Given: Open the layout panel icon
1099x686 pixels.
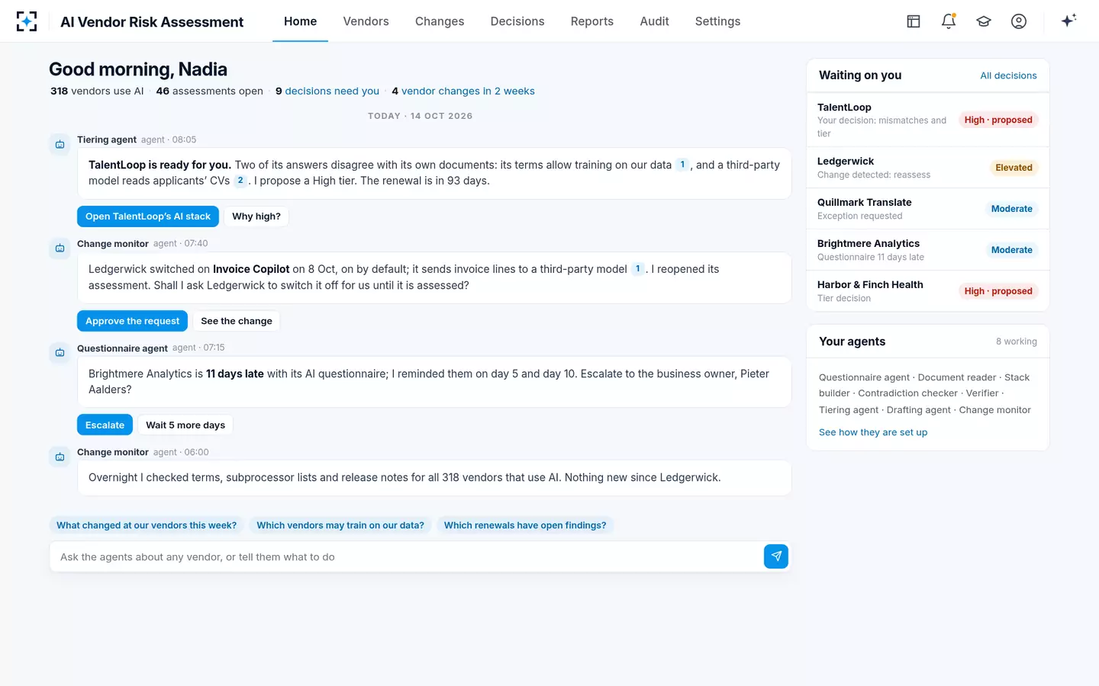Looking at the screenshot, I should click(x=914, y=21).
